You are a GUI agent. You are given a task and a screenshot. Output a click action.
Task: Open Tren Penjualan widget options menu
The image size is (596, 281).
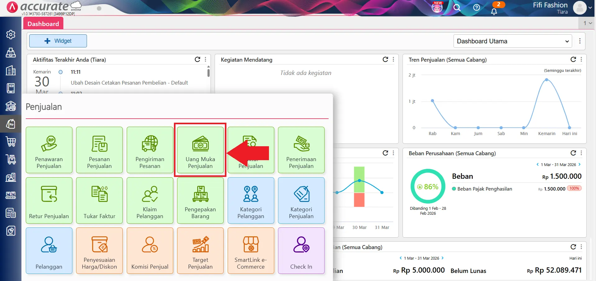581,59
